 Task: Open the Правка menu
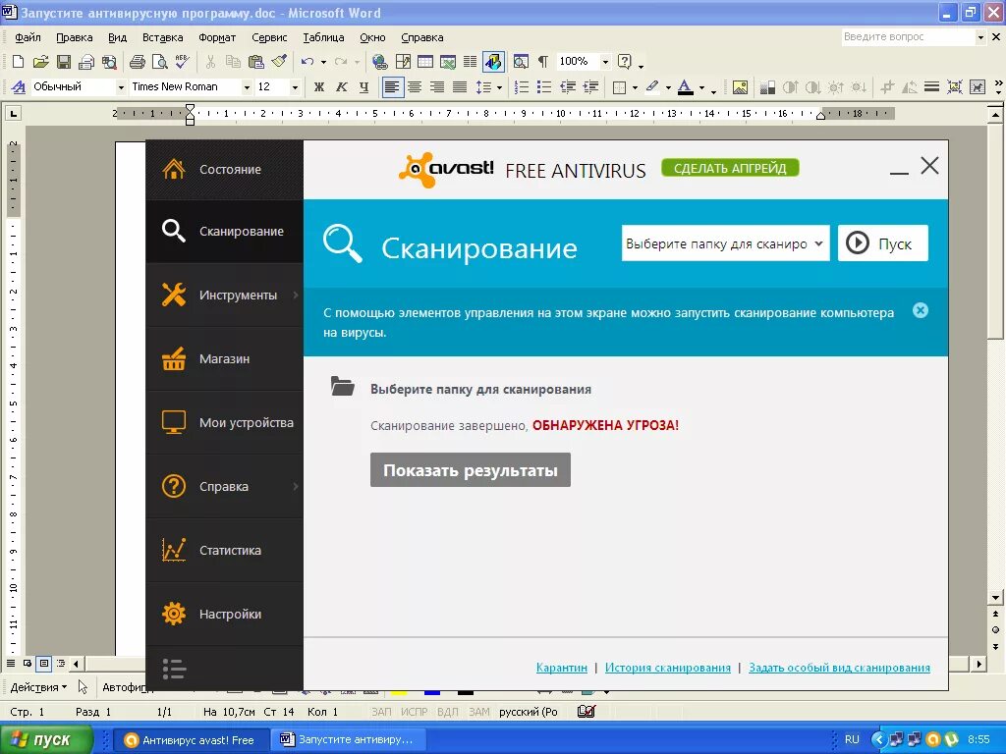tap(75, 37)
